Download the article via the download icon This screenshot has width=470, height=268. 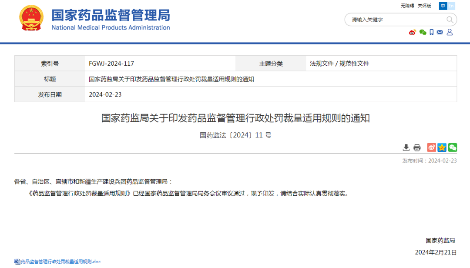point(406,147)
